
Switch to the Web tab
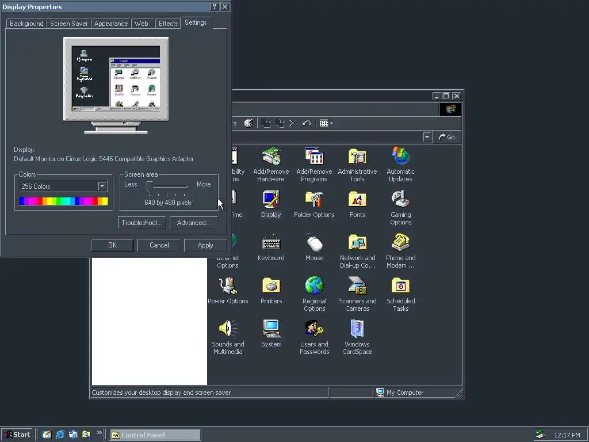(141, 23)
